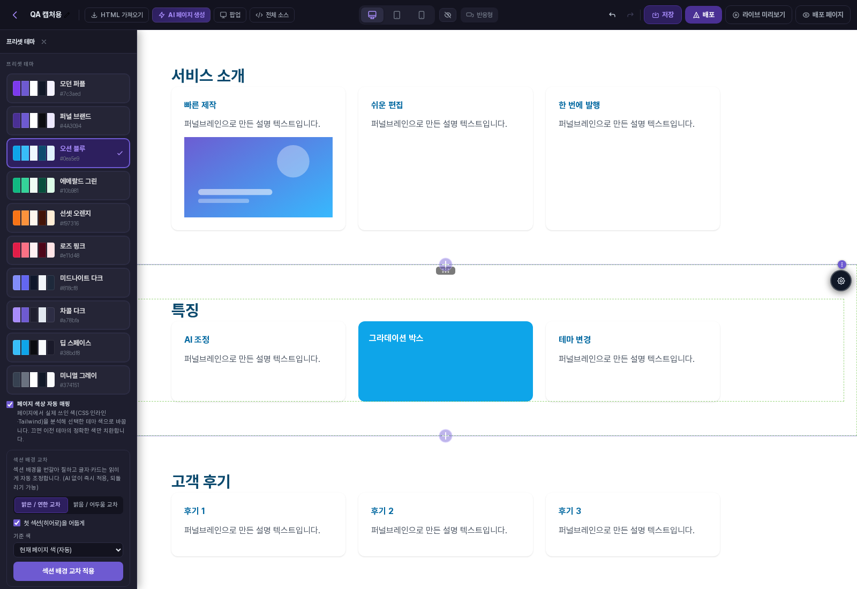The width and height of the screenshot is (857, 589).
Task: Switch to tablet preview mode
Action: [397, 15]
